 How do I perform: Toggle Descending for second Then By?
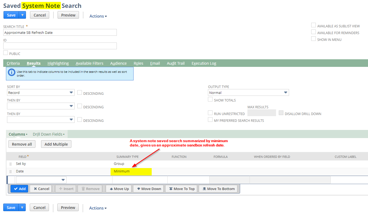point(79,120)
